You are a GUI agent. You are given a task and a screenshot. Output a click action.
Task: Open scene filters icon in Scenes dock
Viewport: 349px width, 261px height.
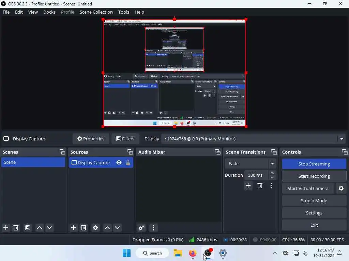point(28,228)
